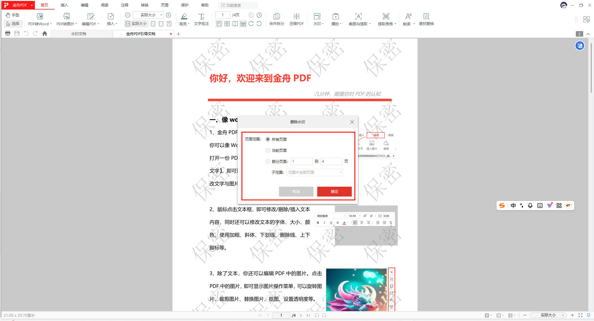594x321 pixels.
Task: Click the 文字批注 text annotation tool
Action: [x=201, y=19]
